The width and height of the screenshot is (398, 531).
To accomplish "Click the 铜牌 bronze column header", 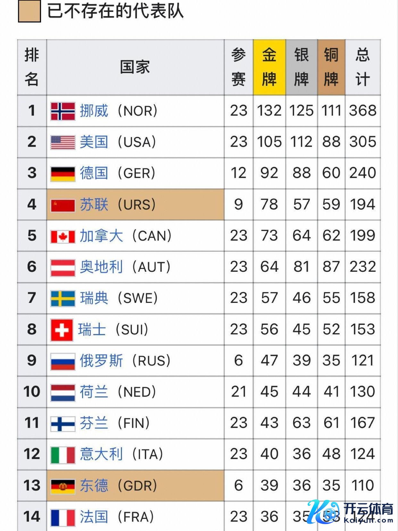I will 331,67.
